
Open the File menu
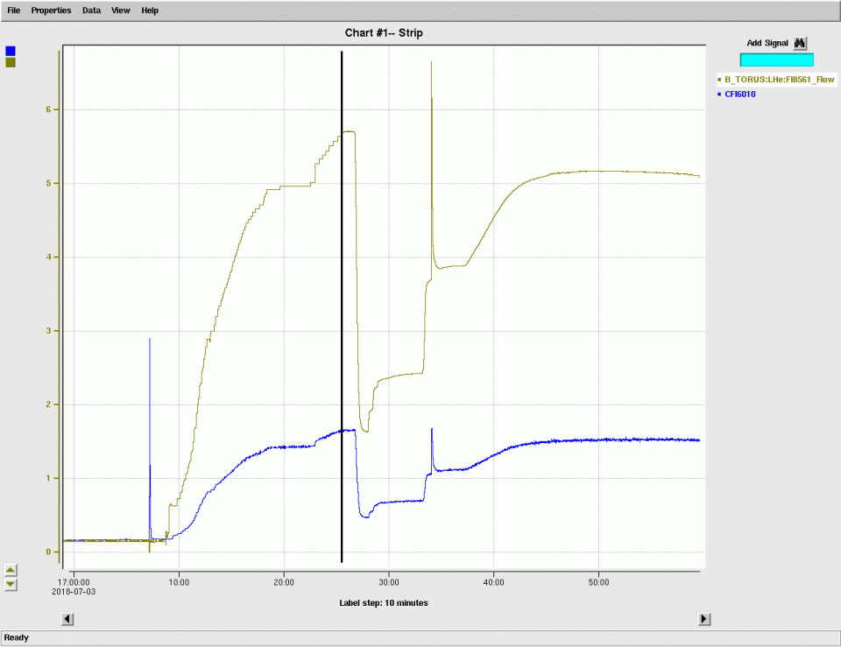pyautogui.click(x=13, y=11)
